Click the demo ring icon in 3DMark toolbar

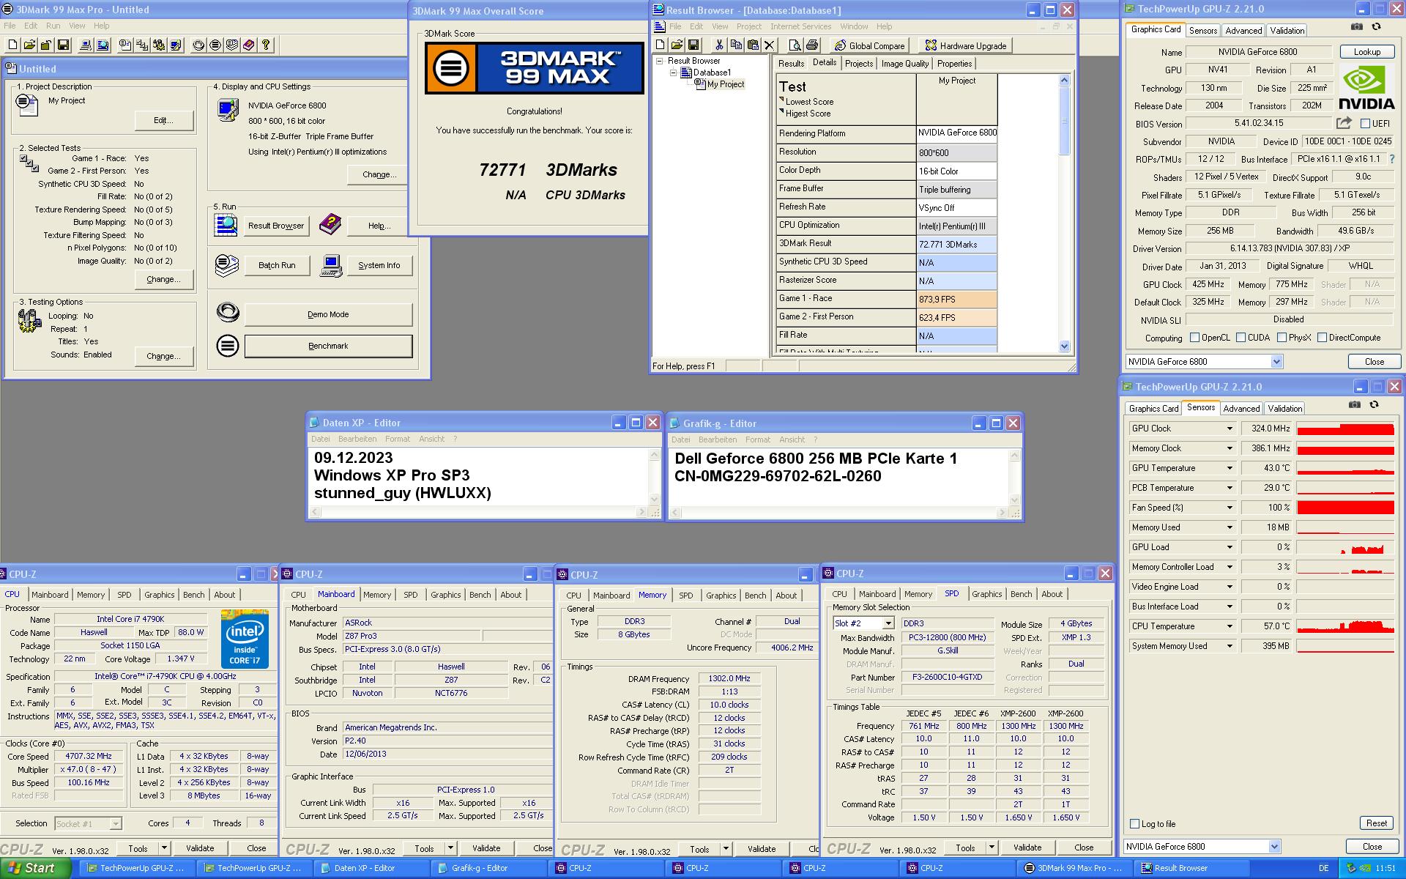[x=198, y=45]
